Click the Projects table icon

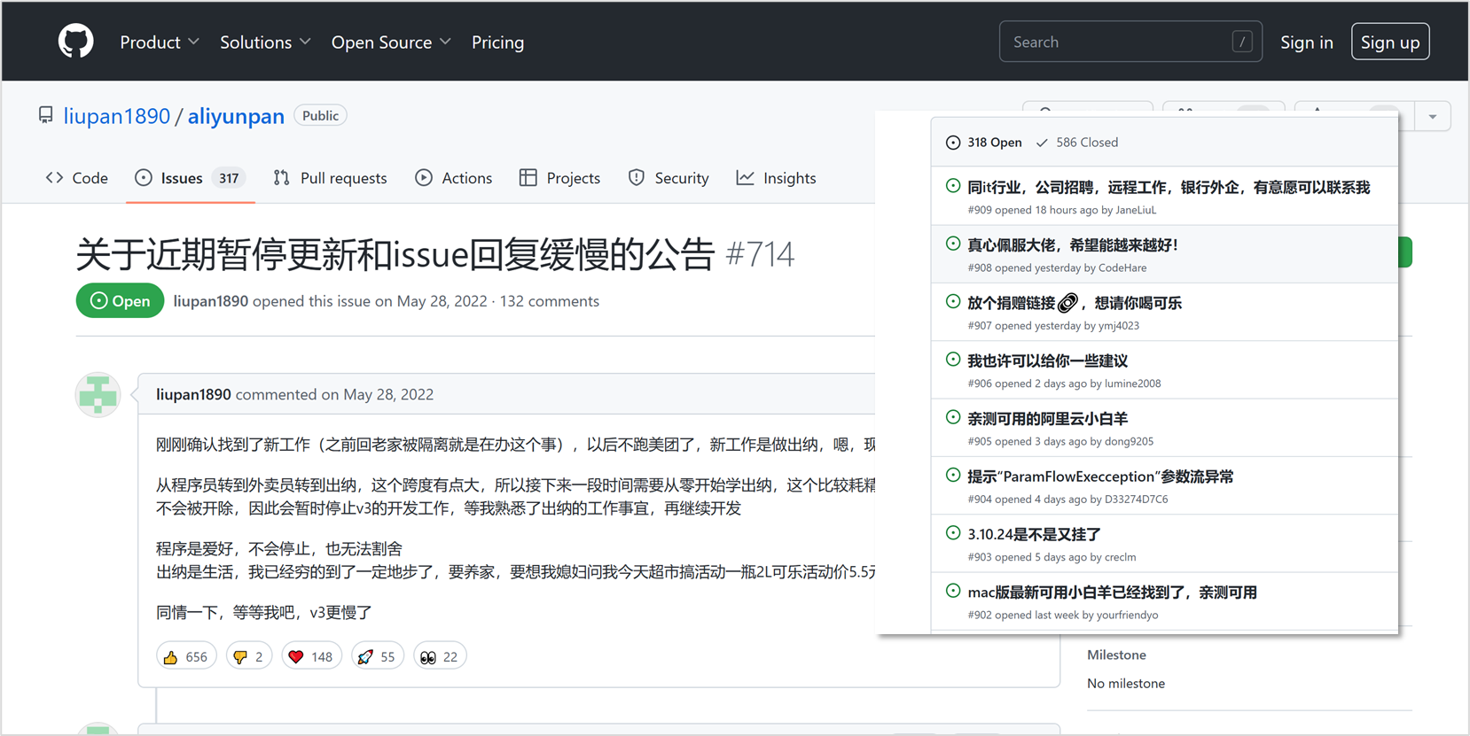[528, 178]
